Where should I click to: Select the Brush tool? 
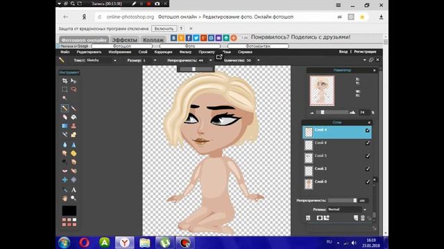click(74, 109)
